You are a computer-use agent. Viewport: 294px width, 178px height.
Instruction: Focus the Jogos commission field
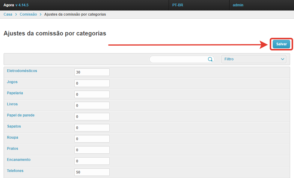(x=92, y=83)
